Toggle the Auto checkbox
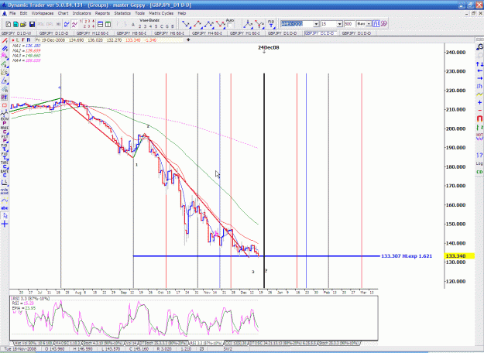Screen dimensions: 484x353 230,26
